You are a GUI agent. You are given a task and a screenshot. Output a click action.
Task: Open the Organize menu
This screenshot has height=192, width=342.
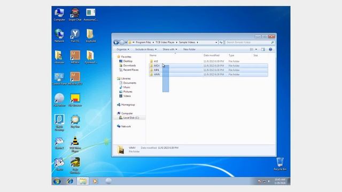point(123,50)
